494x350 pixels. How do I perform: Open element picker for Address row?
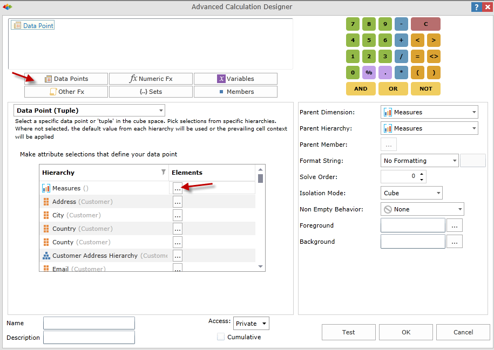pyautogui.click(x=178, y=202)
